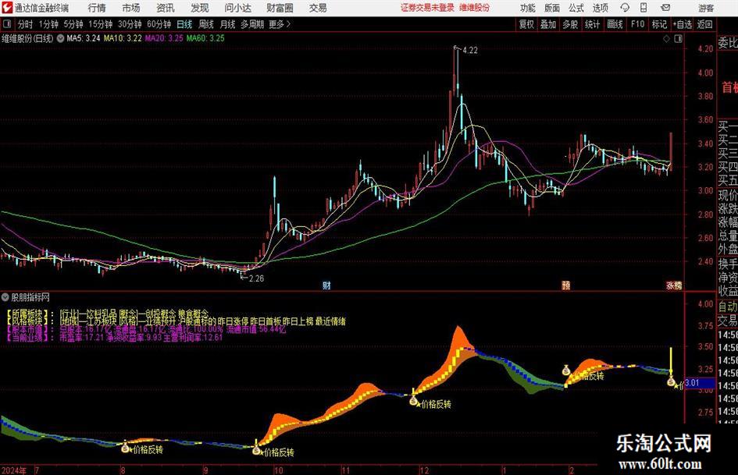The width and height of the screenshot is (738, 475).
Task: Open the 发现 menu
Action: pos(200,8)
